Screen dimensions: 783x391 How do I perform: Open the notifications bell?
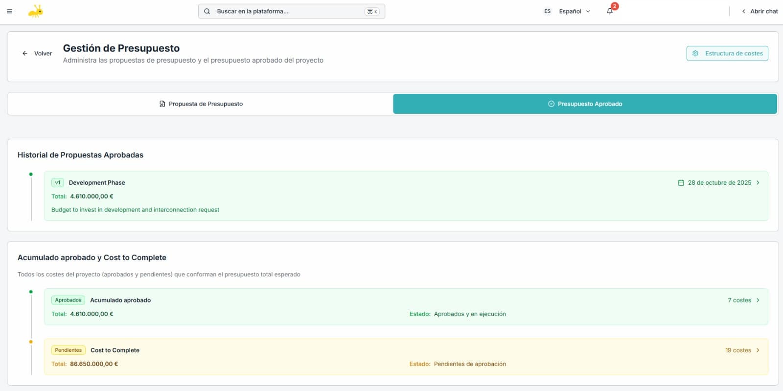pyautogui.click(x=610, y=11)
